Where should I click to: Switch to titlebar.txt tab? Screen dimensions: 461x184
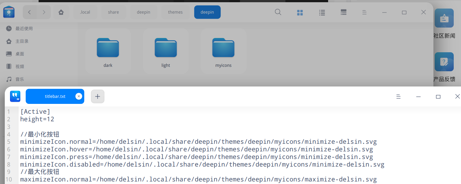coord(55,96)
